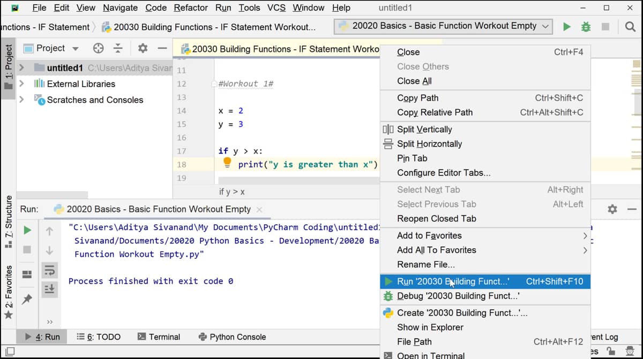643x359 pixels.
Task: Open the 4: Run tool window tab
Action: coord(42,337)
